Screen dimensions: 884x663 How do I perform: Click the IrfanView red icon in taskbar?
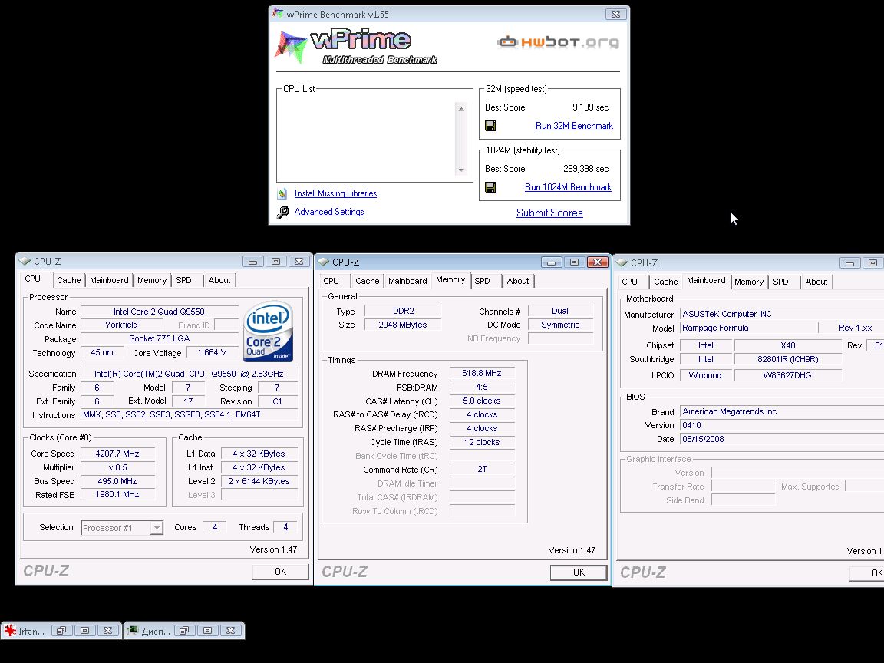point(10,630)
